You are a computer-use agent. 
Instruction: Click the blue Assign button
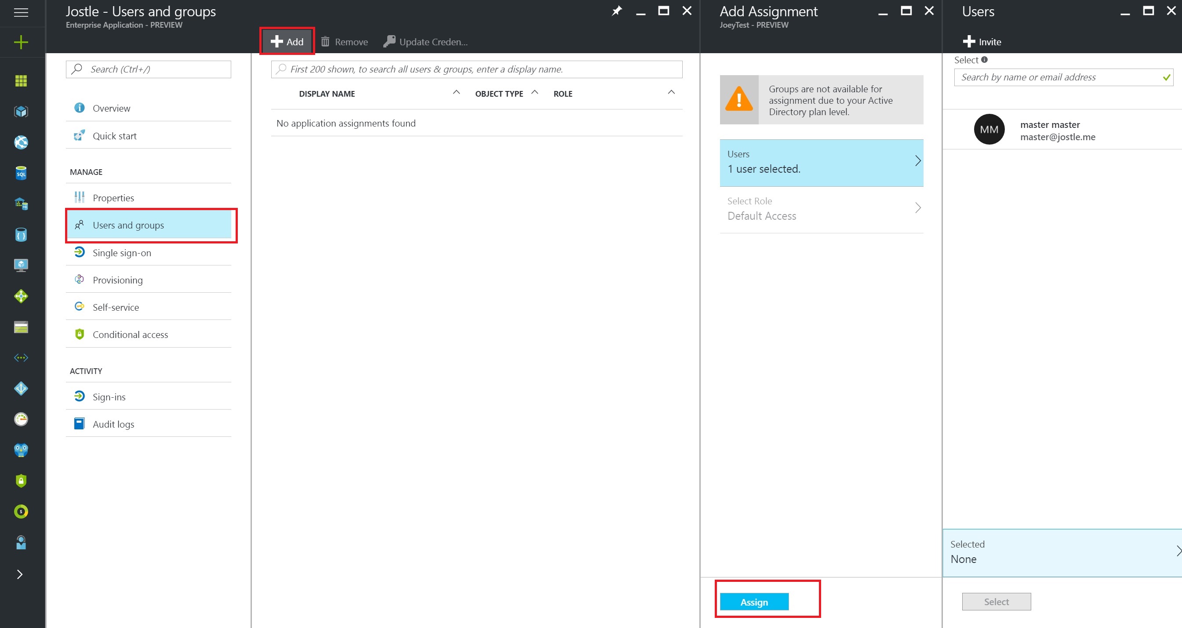point(754,602)
